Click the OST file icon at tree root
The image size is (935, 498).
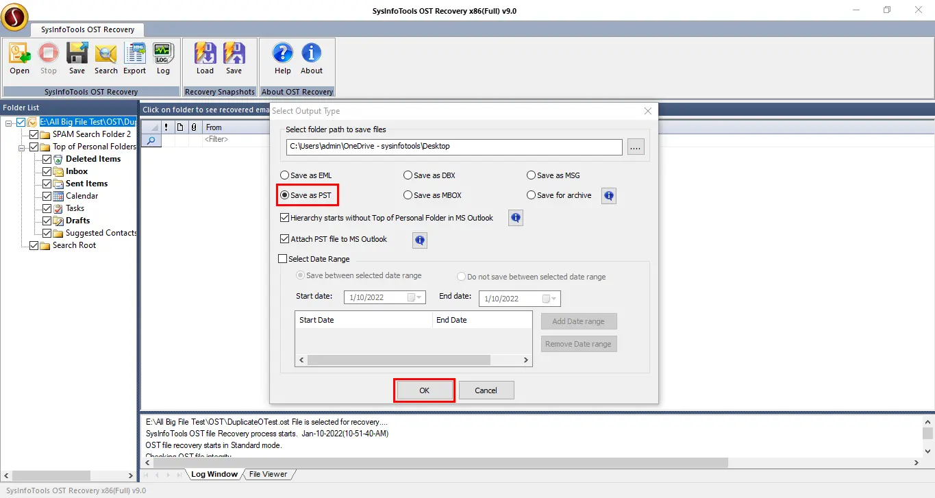coord(32,122)
